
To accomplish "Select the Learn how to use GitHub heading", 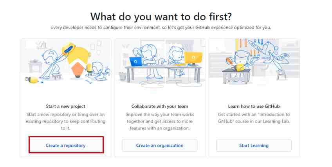I will pyautogui.click(x=254, y=107).
